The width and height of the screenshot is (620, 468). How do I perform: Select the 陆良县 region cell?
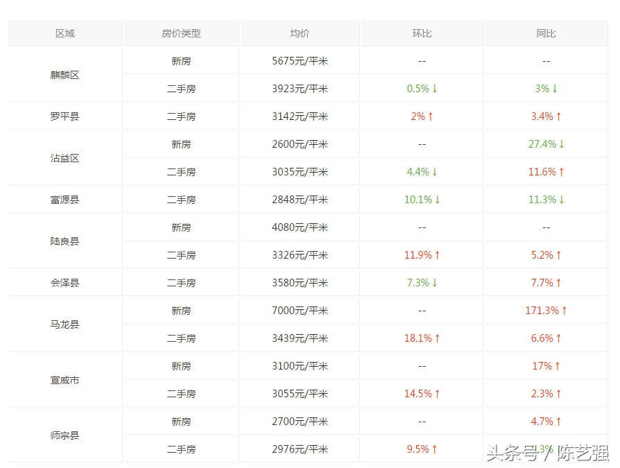click(65, 241)
